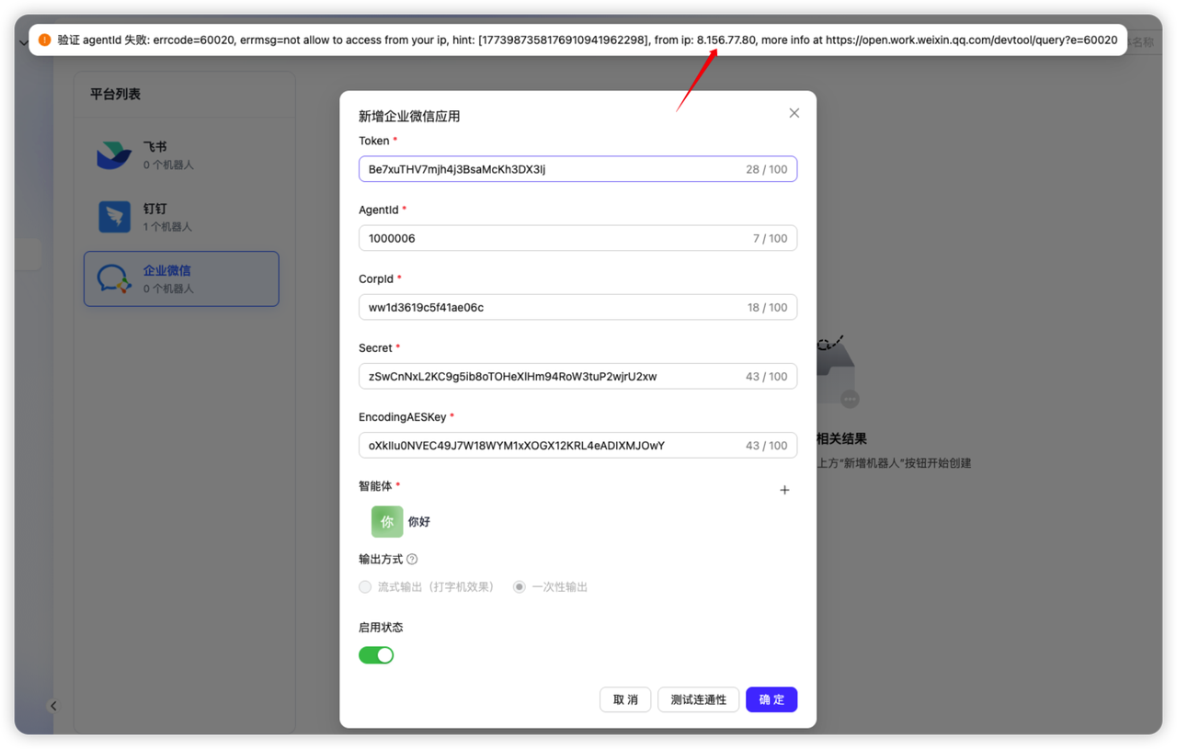Click the 平台列表 heading
The image size is (1177, 749).
(x=115, y=94)
